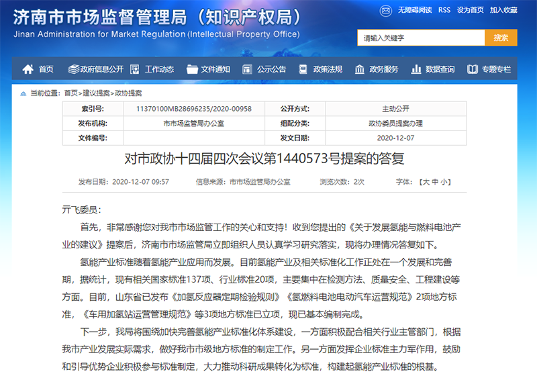The image size is (537, 382).
Task: Click the folder icon beside 文件通知
Action: click(192, 69)
